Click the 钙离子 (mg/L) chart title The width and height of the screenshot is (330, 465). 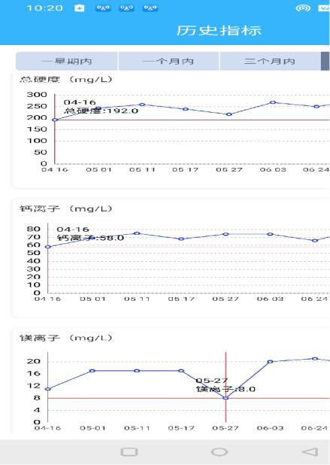[65, 208]
